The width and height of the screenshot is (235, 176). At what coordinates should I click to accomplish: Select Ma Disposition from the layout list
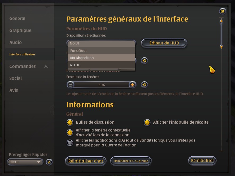[102, 58]
